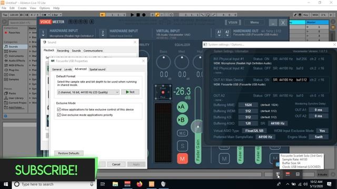Click Restore Defaults in Focusrite Properties

(69, 153)
